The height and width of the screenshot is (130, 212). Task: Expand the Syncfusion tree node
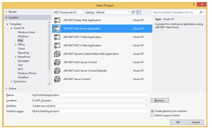12,81
